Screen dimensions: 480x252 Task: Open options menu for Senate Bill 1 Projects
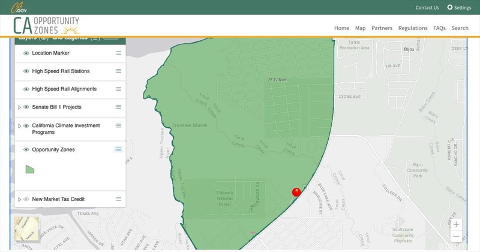coord(118,107)
